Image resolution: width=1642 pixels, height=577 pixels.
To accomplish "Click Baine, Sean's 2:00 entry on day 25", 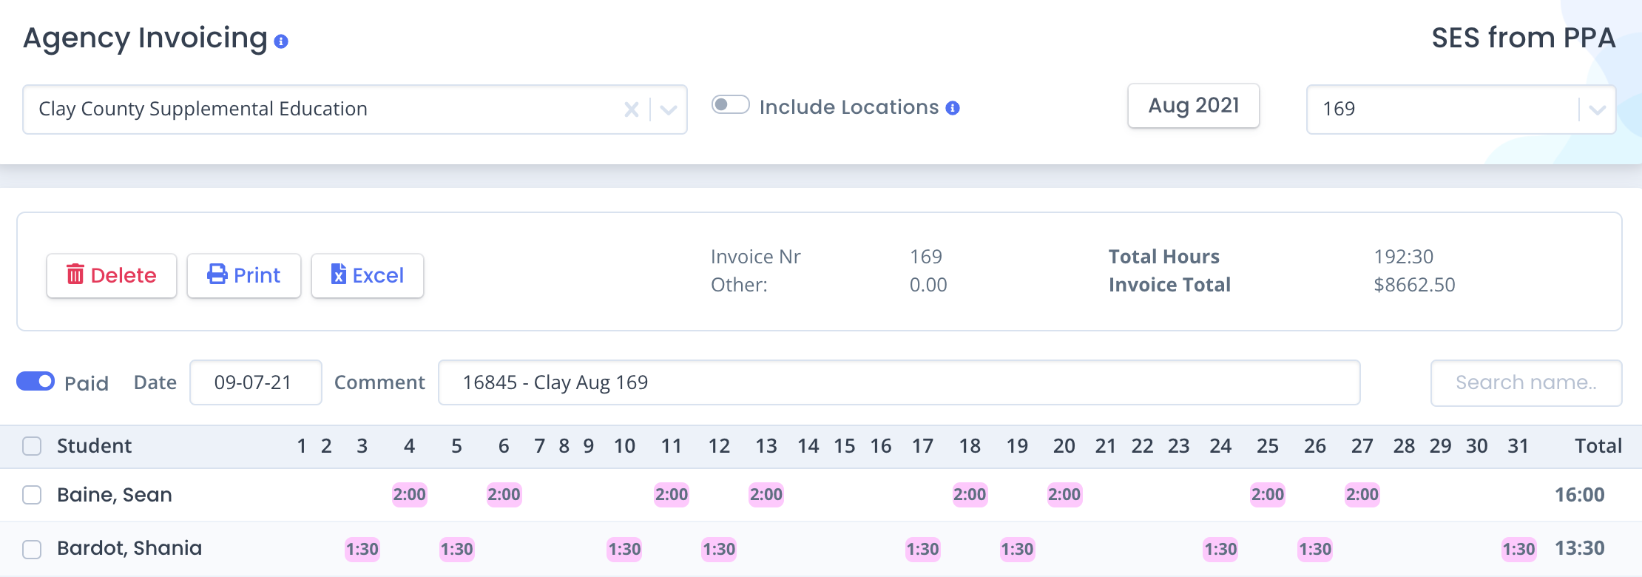I will [1268, 494].
